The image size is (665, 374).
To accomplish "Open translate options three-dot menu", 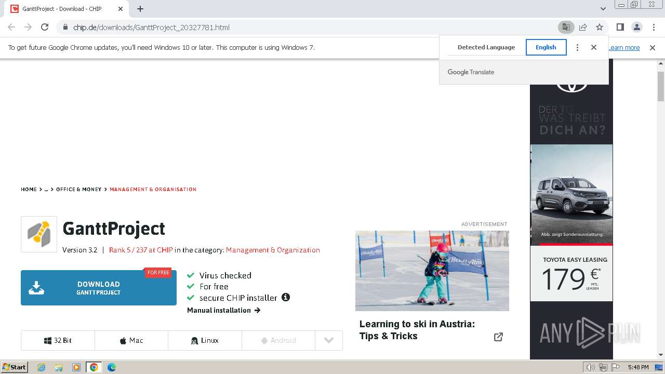I will click(x=577, y=47).
